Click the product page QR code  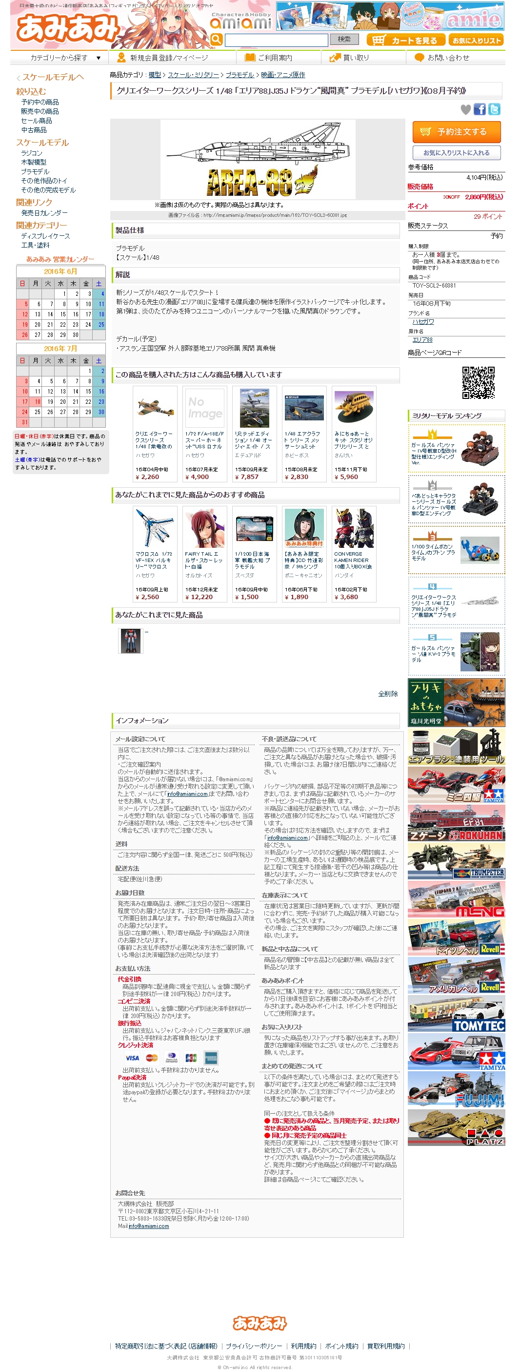click(478, 382)
